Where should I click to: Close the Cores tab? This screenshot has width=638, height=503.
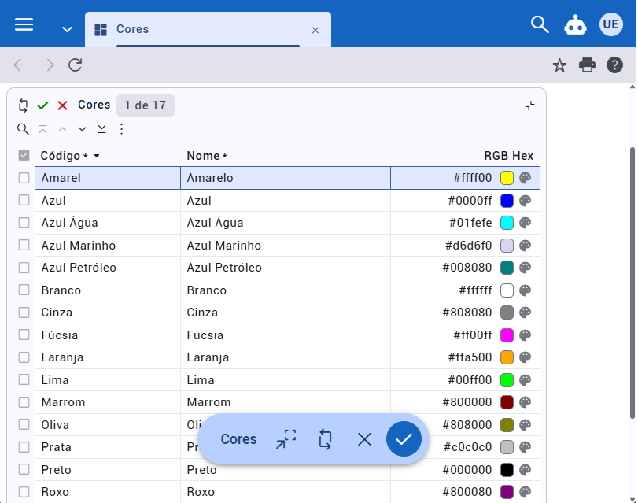point(315,30)
